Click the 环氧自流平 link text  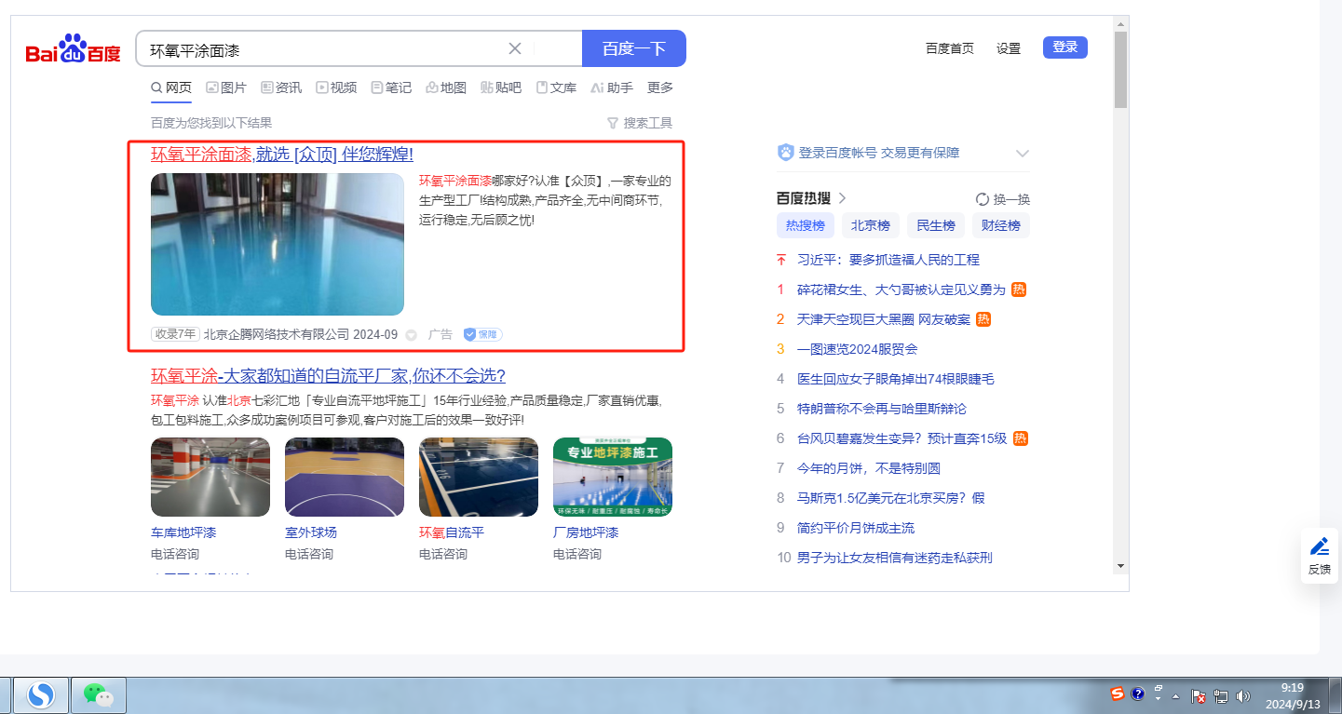452,532
